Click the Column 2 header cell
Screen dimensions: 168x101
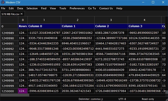pos(111,26)
